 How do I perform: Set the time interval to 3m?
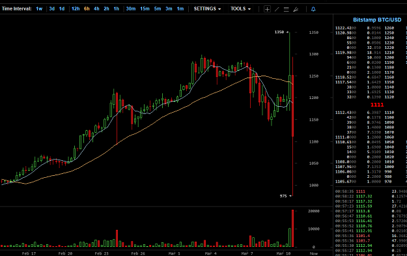(169, 9)
